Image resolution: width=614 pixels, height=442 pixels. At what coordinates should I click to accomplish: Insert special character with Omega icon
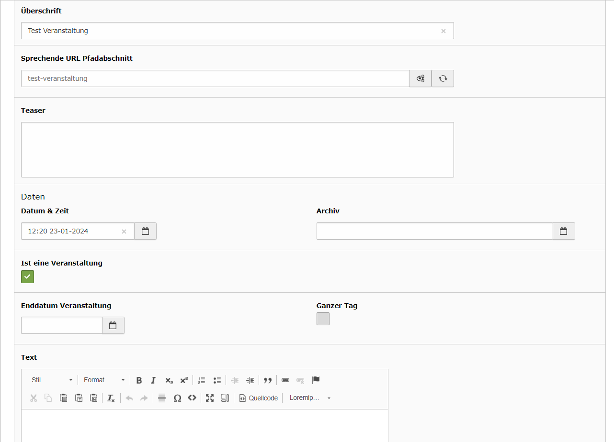177,398
